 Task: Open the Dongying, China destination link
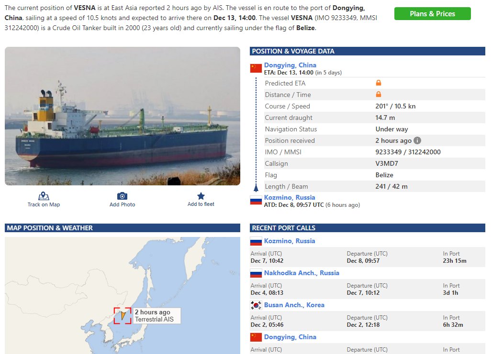pyautogui.click(x=290, y=65)
